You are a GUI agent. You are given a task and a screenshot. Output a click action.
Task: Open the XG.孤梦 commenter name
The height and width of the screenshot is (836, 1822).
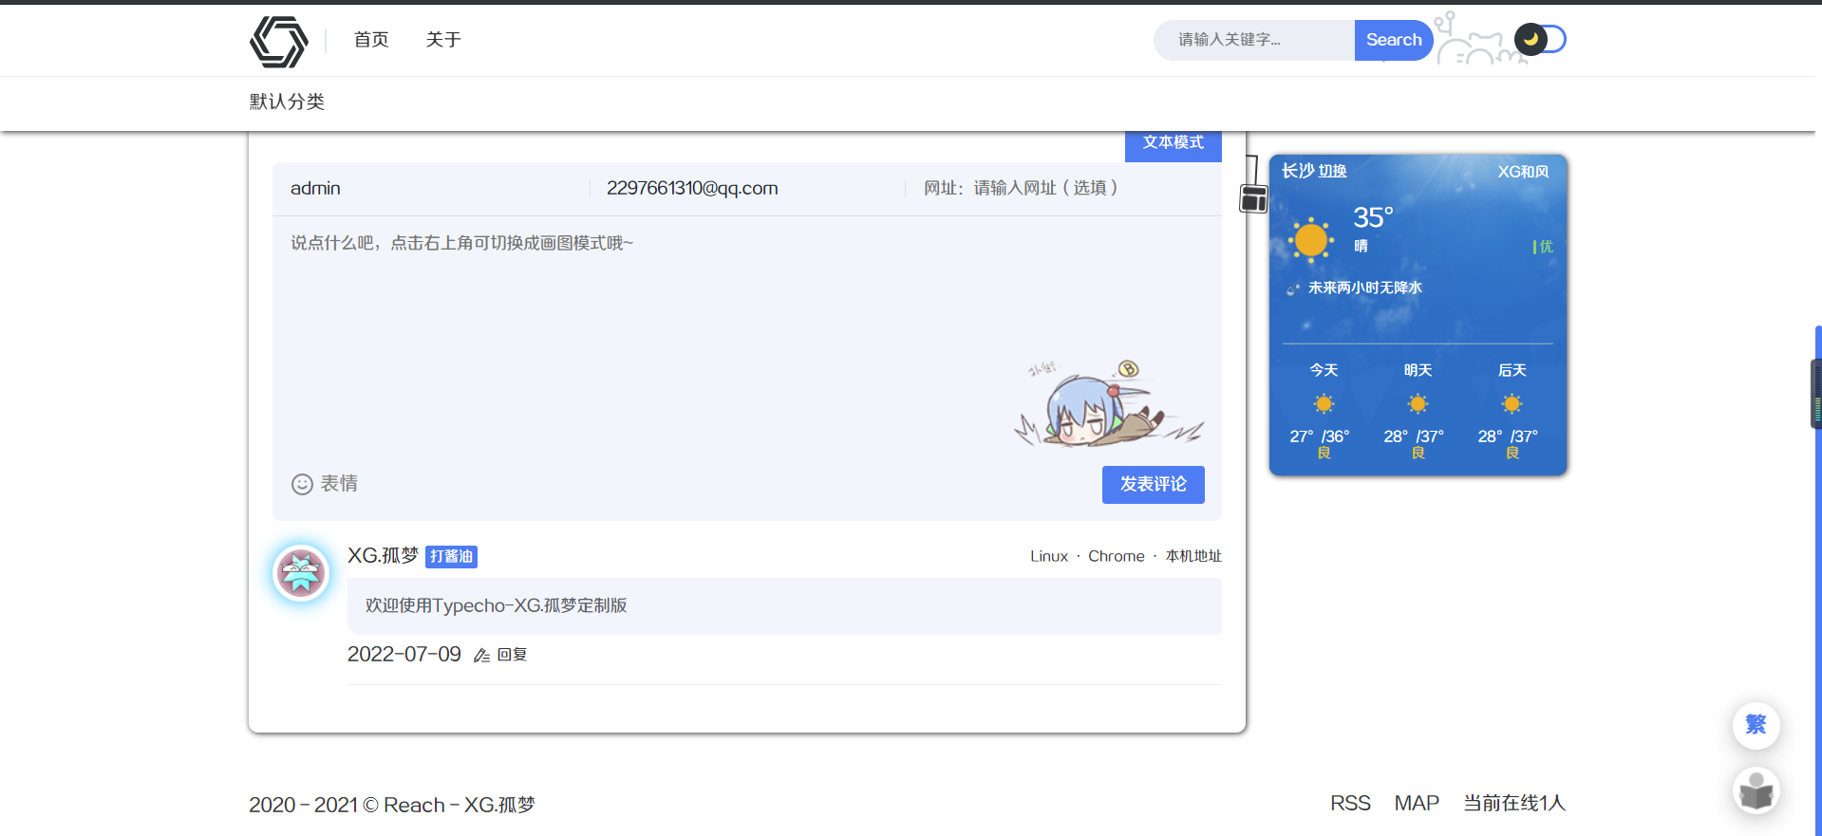coord(383,555)
